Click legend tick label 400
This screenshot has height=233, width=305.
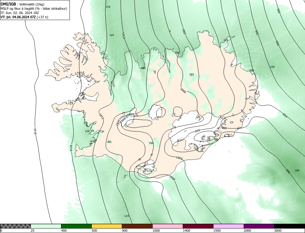(x=64, y=231)
